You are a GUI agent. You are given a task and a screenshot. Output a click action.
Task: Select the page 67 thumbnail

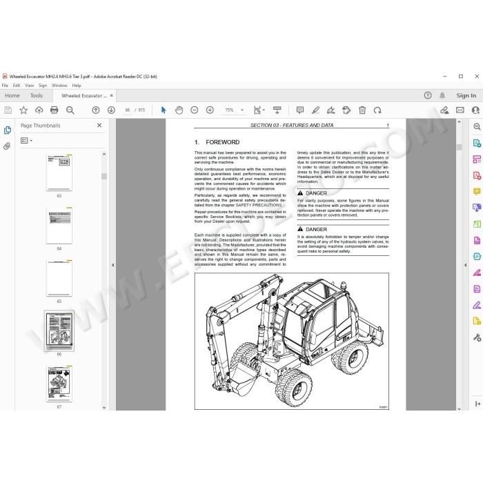click(59, 384)
